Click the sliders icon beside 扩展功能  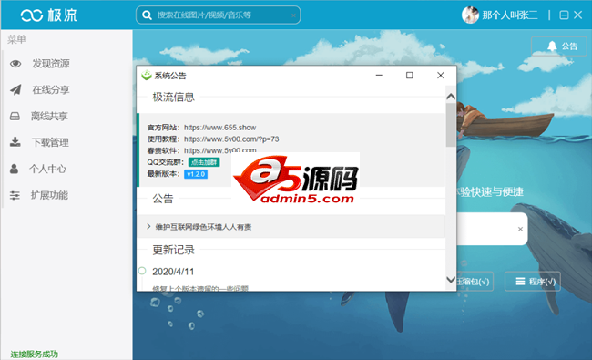pos(15,195)
